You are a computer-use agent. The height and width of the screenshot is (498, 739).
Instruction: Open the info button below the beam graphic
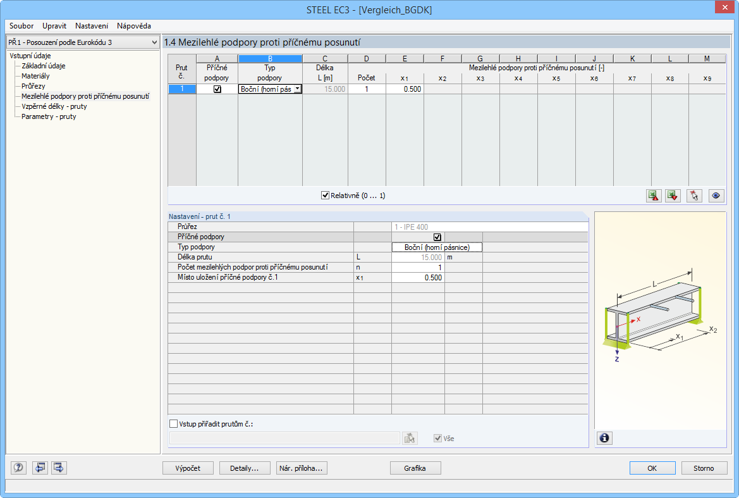604,438
